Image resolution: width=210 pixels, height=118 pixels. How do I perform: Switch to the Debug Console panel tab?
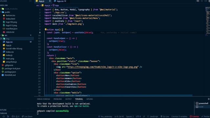(43, 99)
